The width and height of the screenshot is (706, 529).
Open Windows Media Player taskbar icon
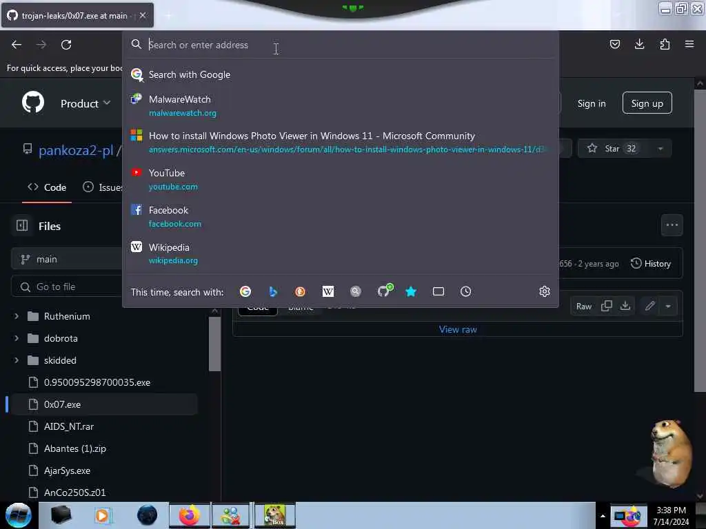[x=103, y=515]
